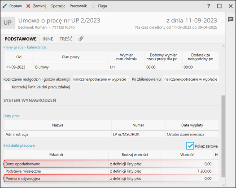
Task: Click the Listy płac link
Action: [12, 116]
